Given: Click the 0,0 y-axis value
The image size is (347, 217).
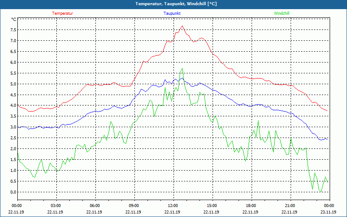Looking at the screenshot, I should pos(13,192).
